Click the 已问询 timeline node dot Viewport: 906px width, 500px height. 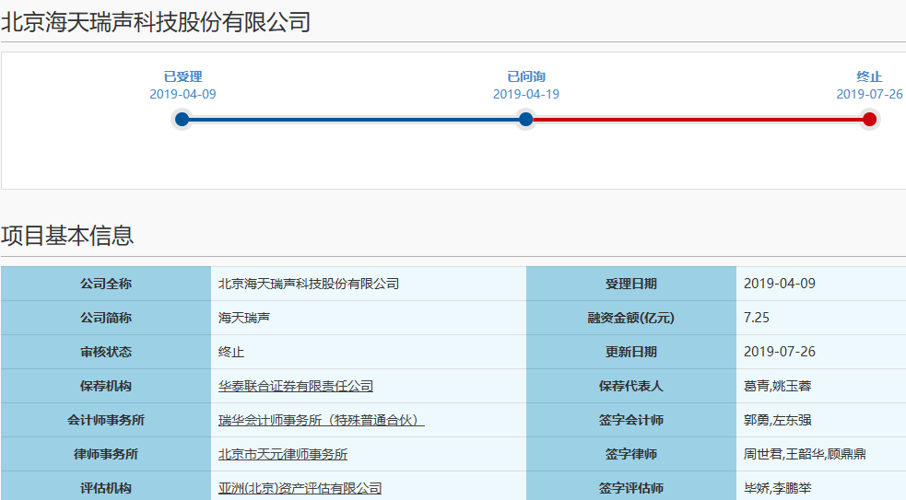click(x=525, y=120)
